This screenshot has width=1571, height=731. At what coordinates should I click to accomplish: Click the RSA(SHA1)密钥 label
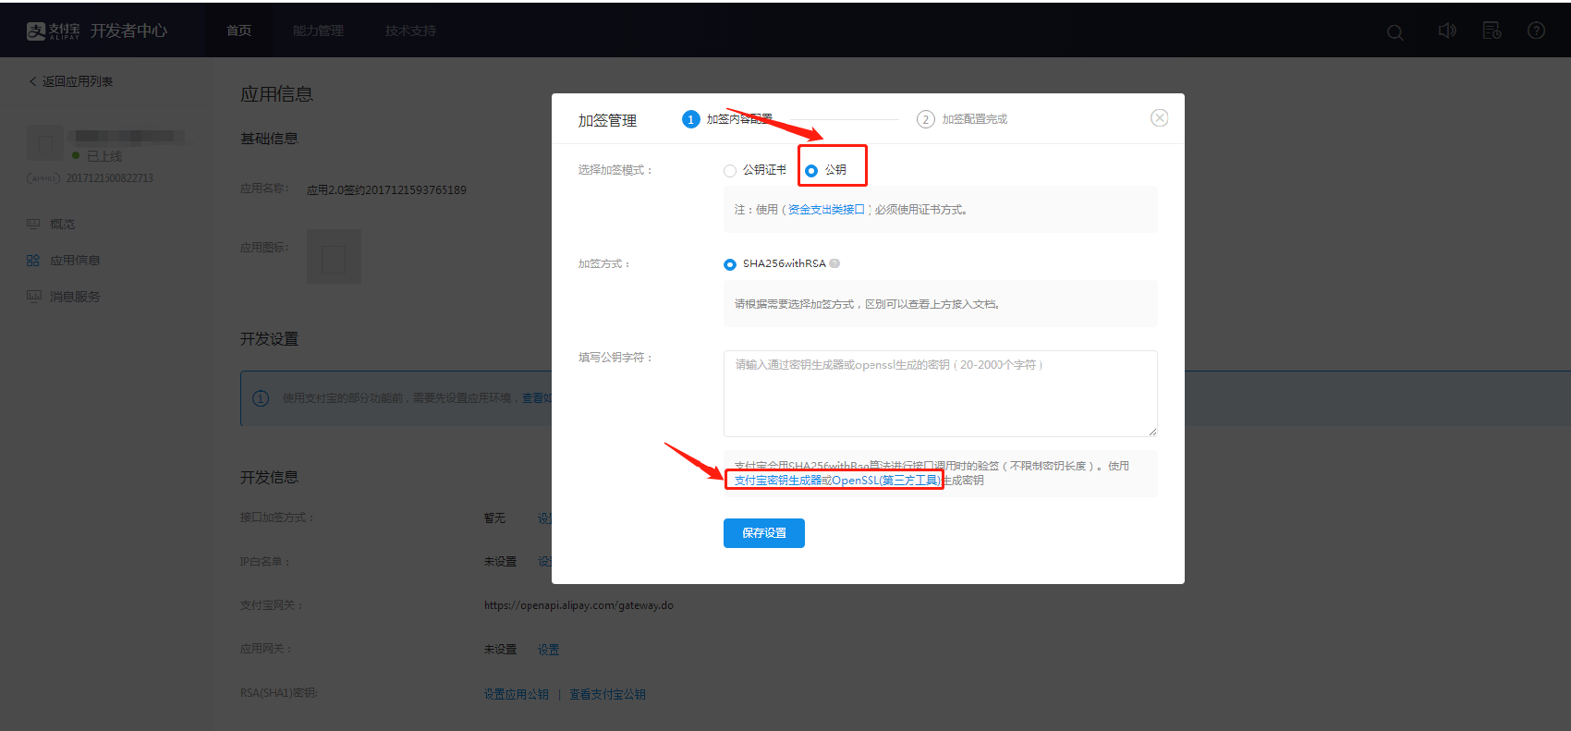click(x=279, y=693)
